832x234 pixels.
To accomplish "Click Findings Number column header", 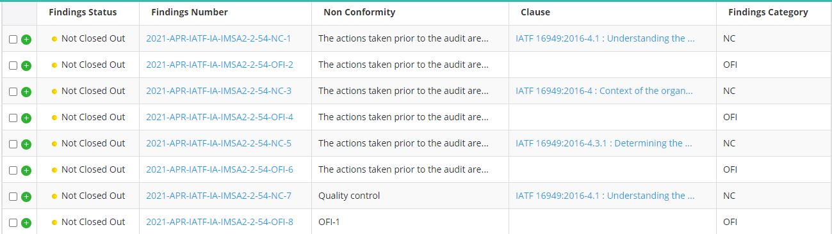I will pyautogui.click(x=190, y=12).
